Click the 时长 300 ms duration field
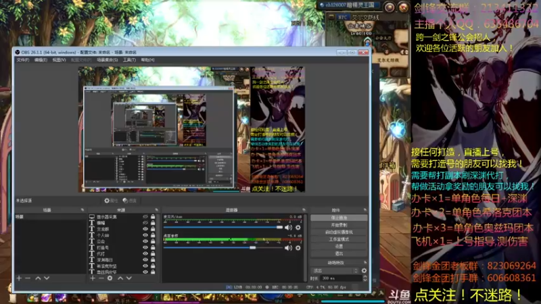 point(341,278)
